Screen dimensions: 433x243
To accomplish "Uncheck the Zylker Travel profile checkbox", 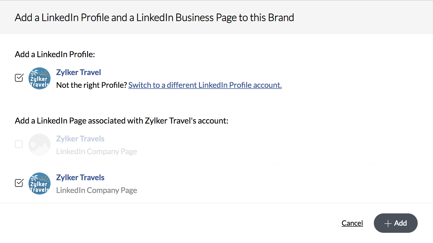I will 19,78.
